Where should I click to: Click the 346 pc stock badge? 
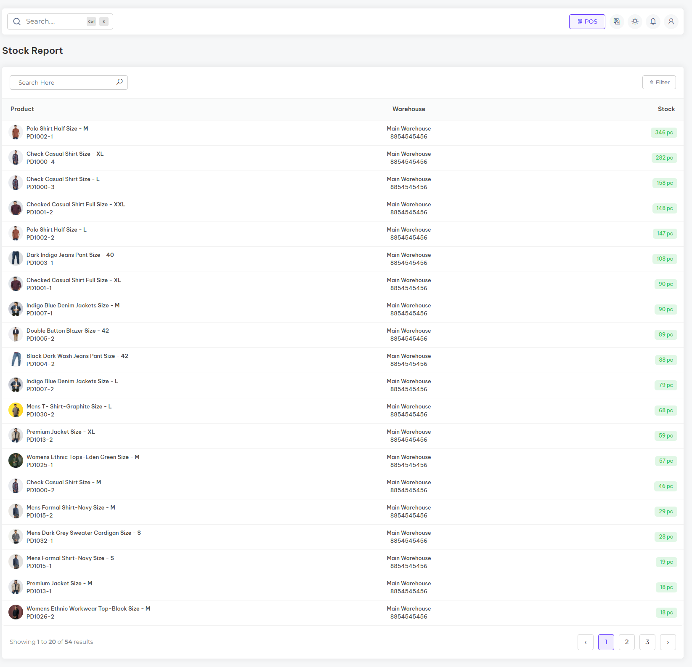click(x=663, y=133)
